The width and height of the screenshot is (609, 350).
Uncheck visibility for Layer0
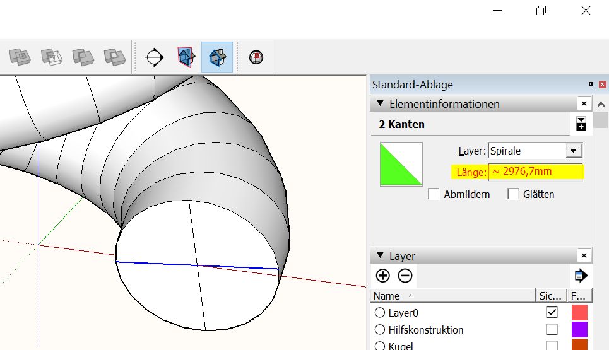(552, 312)
